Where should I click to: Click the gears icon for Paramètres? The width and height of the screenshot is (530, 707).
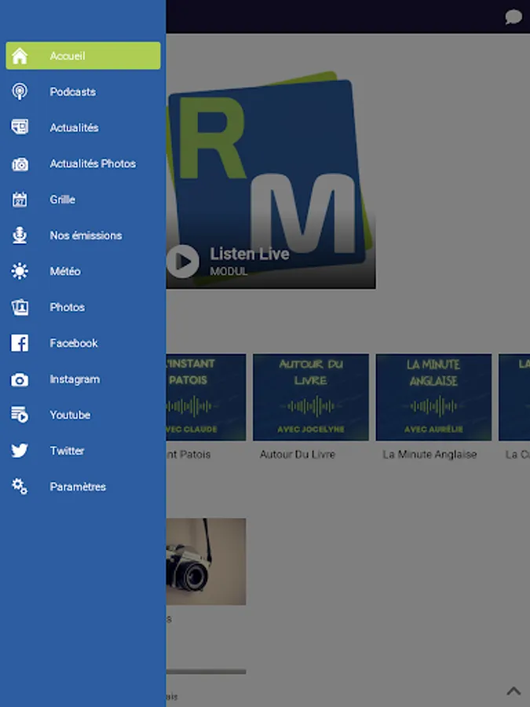tap(20, 486)
